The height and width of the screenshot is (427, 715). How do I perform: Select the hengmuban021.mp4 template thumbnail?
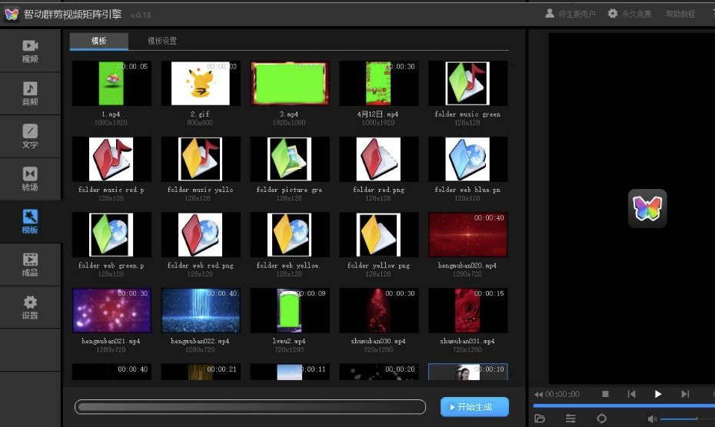(111, 310)
